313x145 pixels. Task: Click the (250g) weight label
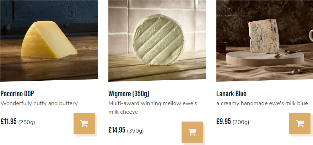[27, 122]
